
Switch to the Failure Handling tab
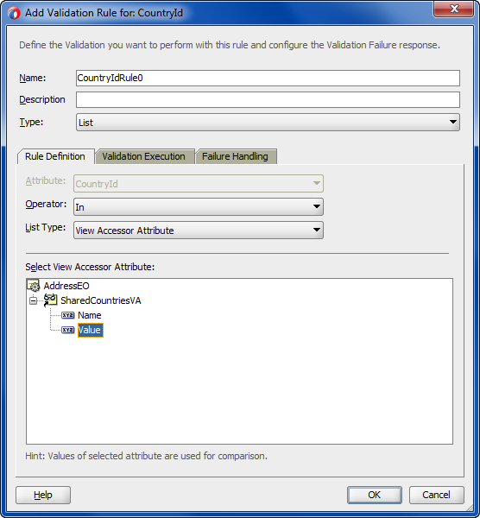[x=235, y=156]
